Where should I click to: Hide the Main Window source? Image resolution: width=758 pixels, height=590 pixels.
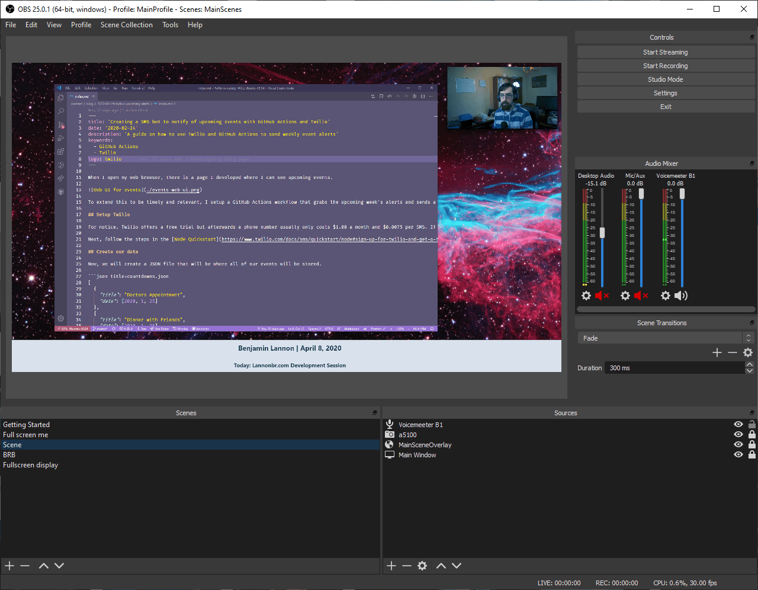click(738, 454)
